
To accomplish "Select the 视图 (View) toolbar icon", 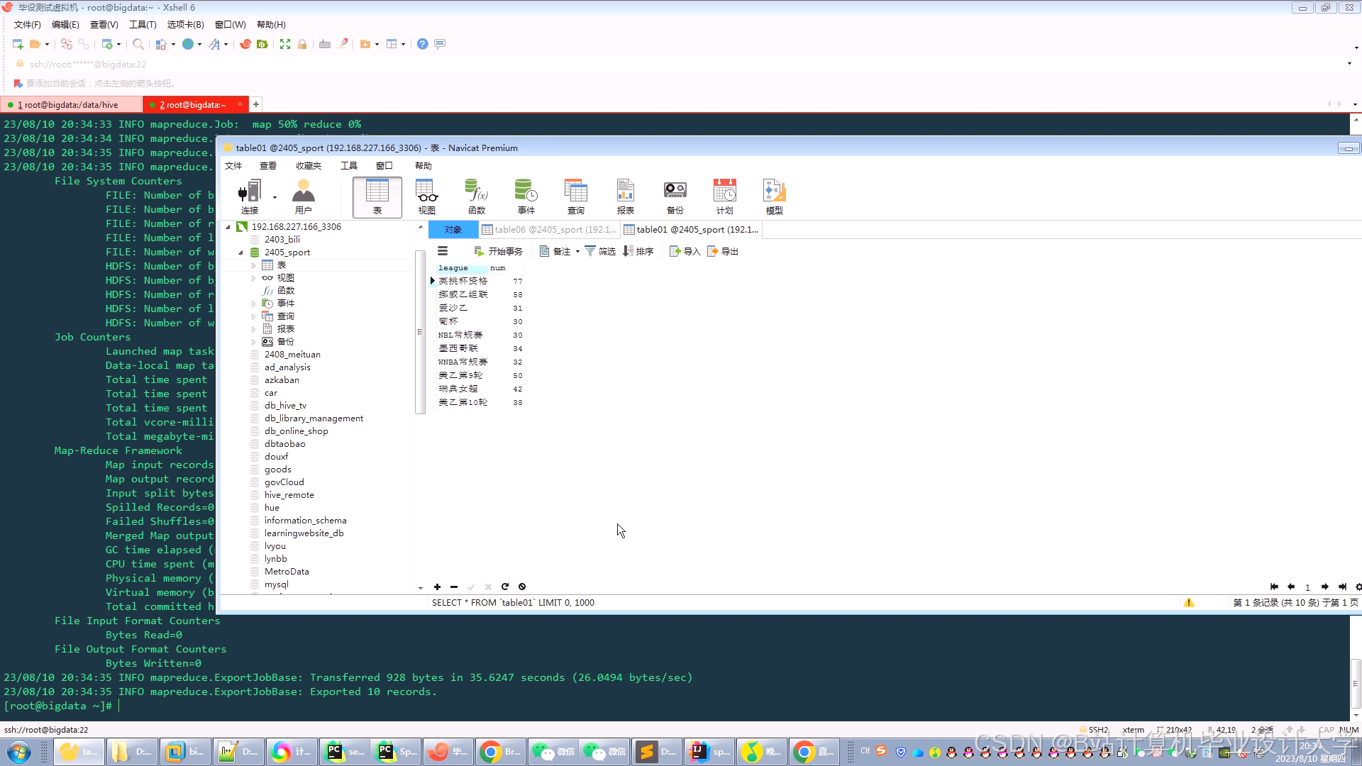I will [426, 196].
